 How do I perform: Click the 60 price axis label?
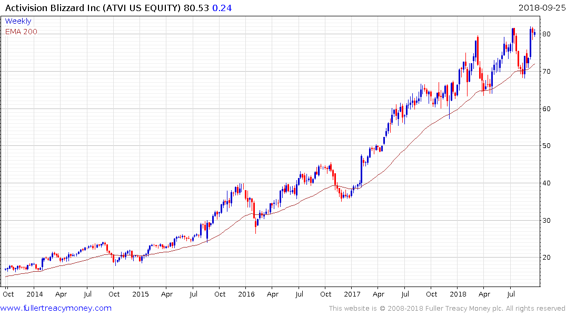tap(546, 108)
